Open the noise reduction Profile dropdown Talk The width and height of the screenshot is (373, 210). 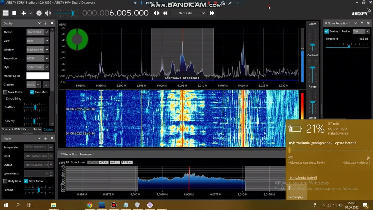(361, 31)
